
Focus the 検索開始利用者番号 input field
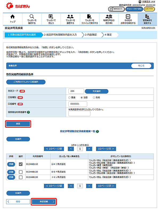tap(79, 114)
